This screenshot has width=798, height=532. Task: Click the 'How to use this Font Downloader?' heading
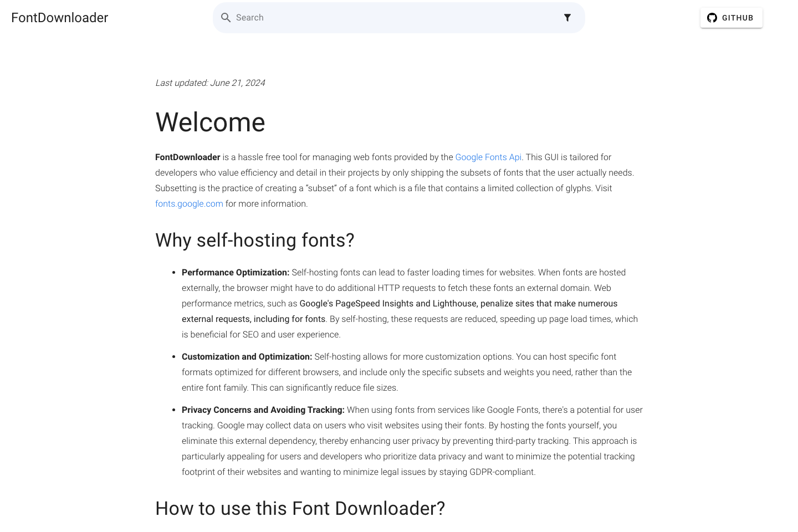coord(300,508)
